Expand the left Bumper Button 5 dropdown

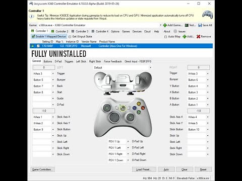tap(53, 80)
